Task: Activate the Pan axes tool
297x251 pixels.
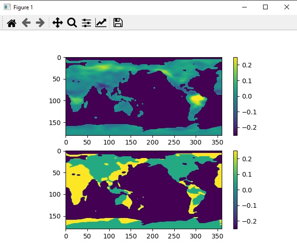Action: 58,23
